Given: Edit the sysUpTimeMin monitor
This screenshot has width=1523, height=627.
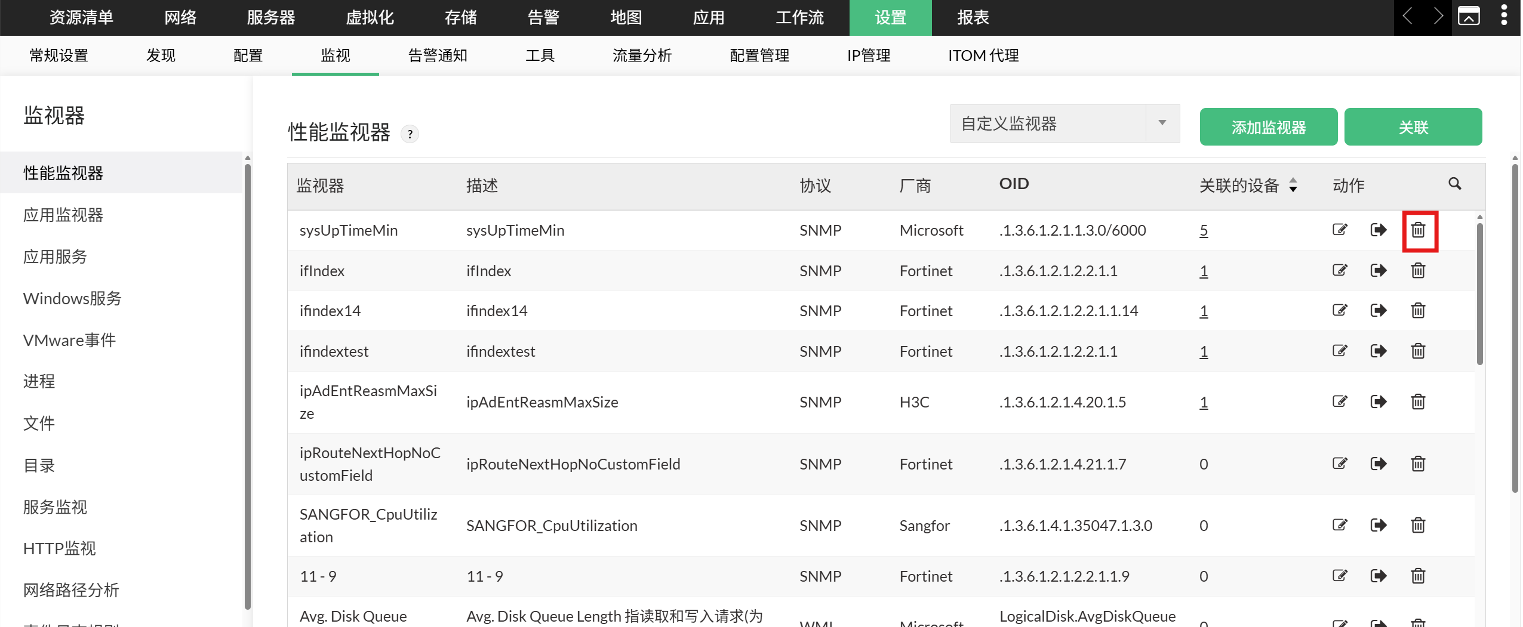Looking at the screenshot, I should pos(1340,230).
